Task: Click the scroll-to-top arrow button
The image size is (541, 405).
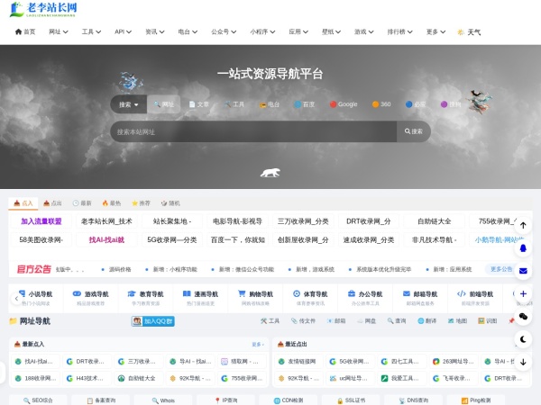Action: pos(523,225)
